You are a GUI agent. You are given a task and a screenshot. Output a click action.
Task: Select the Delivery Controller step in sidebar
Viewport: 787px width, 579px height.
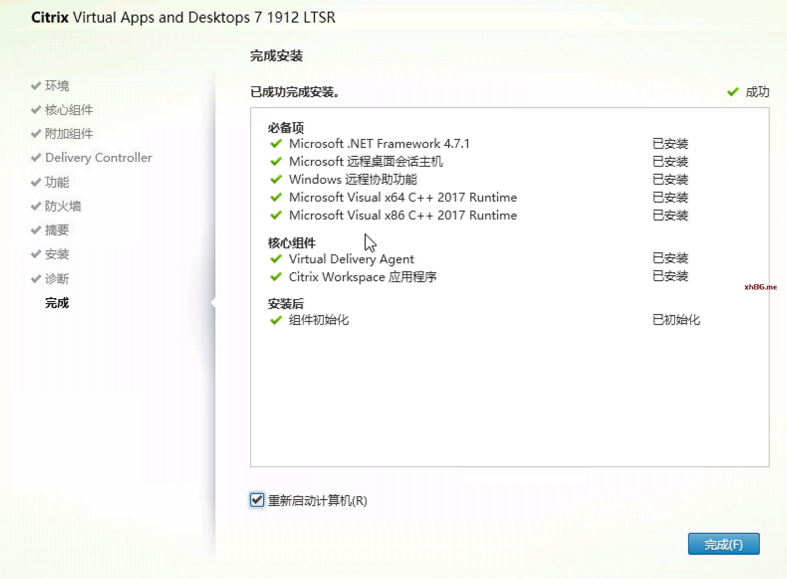tap(99, 158)
